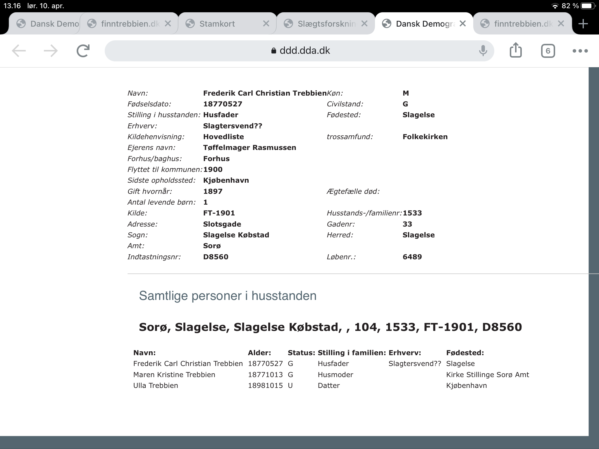Switch to the Stamkort tab
The height and width of the screenshot is (449, 599).
(x=217, y=24)
